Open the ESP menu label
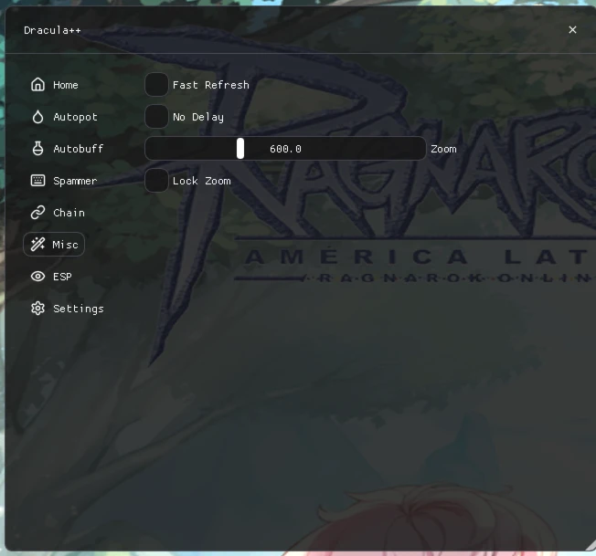 [x=62, y=277]
